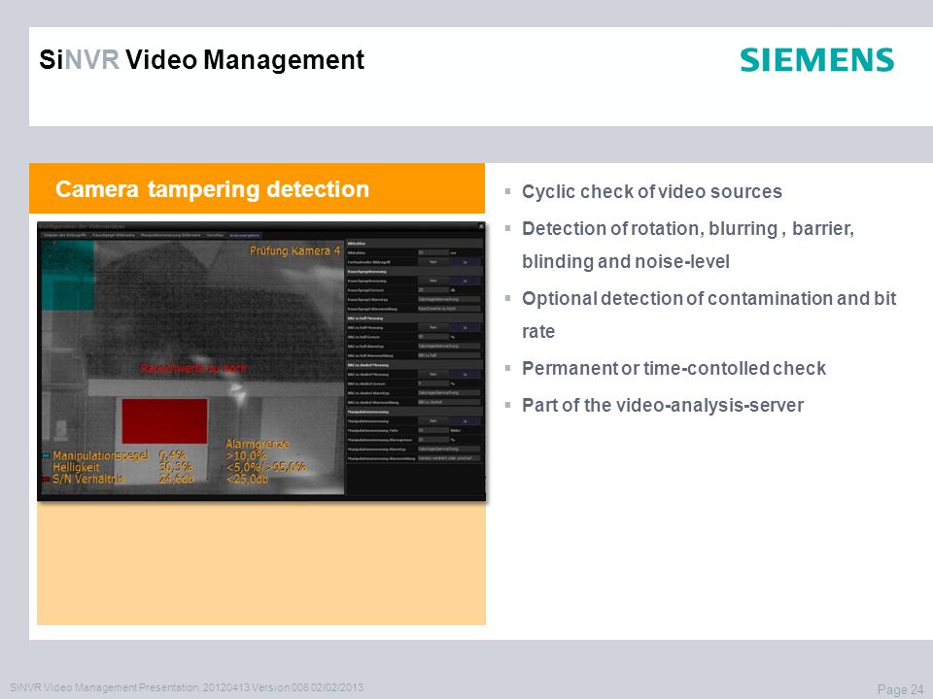Edit the Rauschpegel Grenze value
Screen dimensions: 933x699
click(433, 290)
